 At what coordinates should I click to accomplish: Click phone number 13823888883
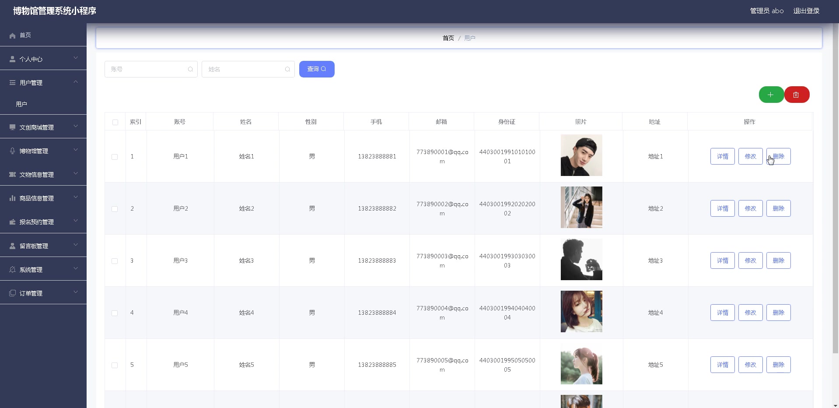[x=377, y=260]
